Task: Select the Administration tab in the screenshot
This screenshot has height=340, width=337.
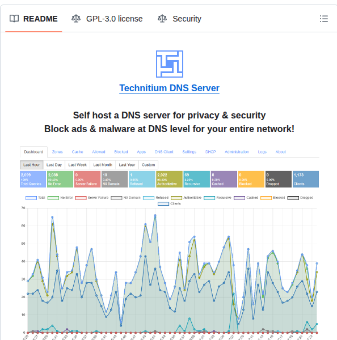Action: point(237,152)
